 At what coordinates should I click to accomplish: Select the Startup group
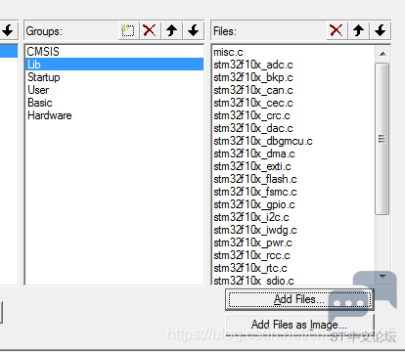[114, 77]
